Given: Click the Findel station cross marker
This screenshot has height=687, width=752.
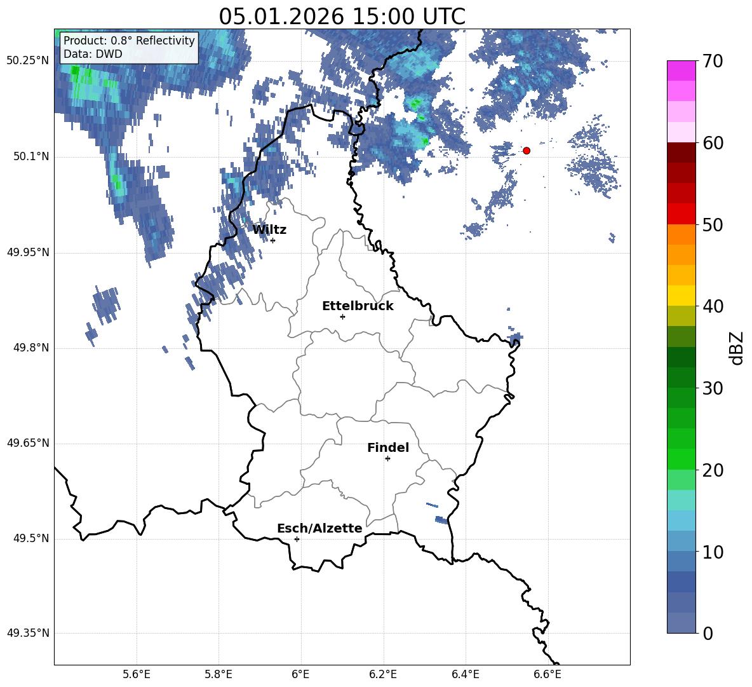Looking at the screenshot, I should pyautogui.click(x=387, y=459).
